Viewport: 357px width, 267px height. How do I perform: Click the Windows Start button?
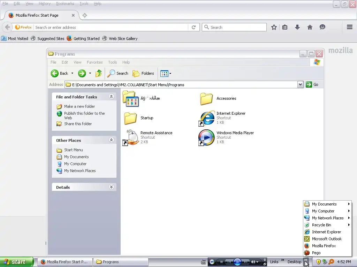tap(17, 262)
